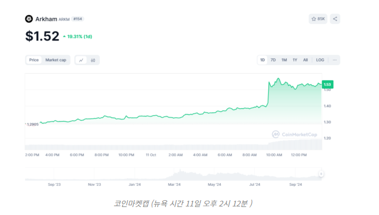Grab the range slider handle at timeline end

(321, 174)
